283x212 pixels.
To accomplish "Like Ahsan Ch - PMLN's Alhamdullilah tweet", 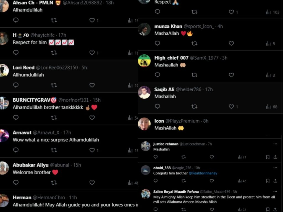I will 92,20.
